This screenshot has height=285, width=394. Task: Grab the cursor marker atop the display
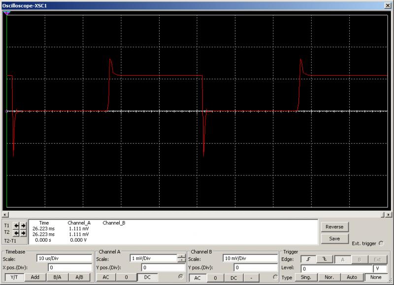(x=7, y=13)
